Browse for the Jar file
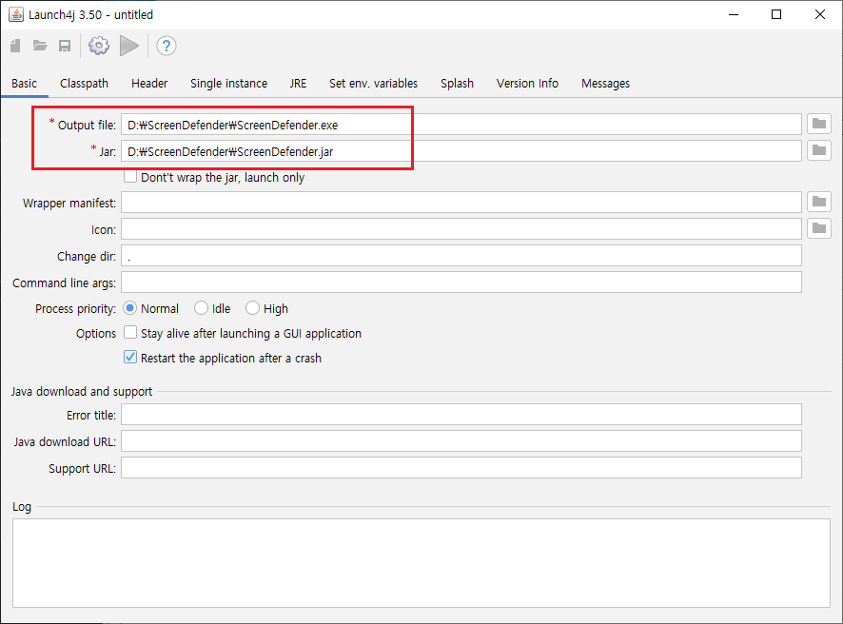 coord(819,150)
